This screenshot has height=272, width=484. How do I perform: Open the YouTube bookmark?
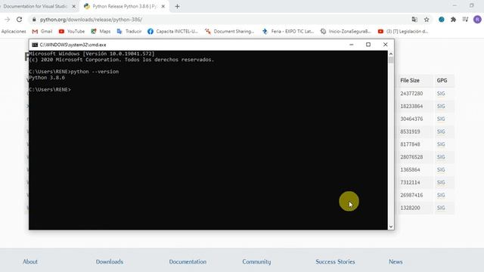pos(72,32)
